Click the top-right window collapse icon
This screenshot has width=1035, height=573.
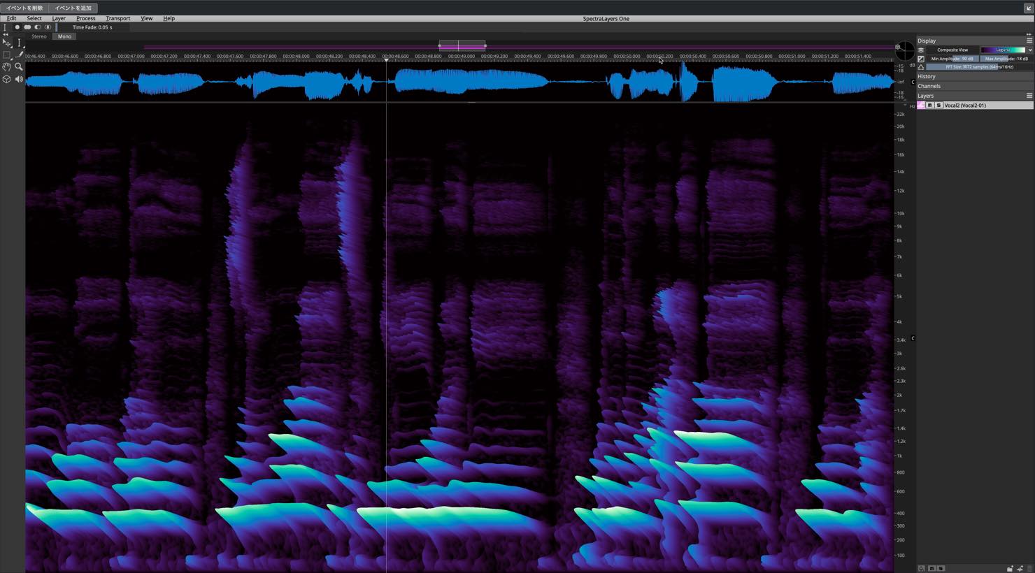click(x=1029, y=8)
